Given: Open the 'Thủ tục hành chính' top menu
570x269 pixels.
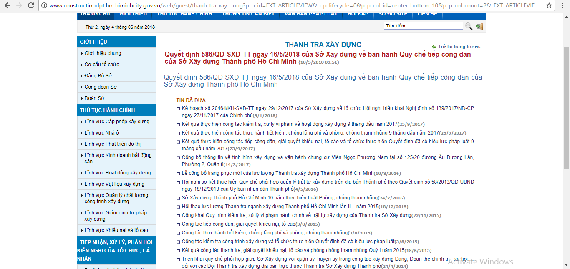Looking at the screenshot, I should (x=184, y=14).
